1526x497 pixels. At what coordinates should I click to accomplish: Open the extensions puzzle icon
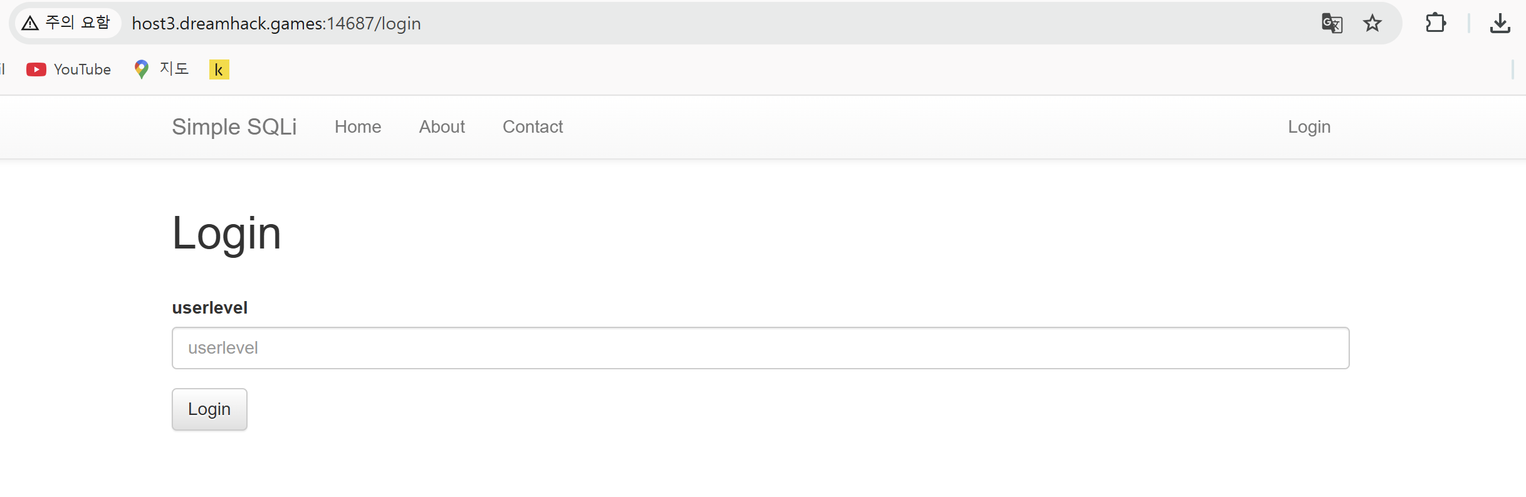tap(1435, 24)
